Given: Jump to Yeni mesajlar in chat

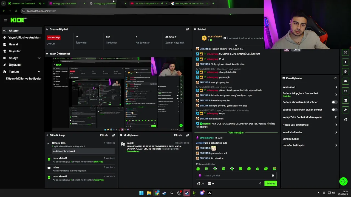Looking at the screenshot, I should pos(236,132).
